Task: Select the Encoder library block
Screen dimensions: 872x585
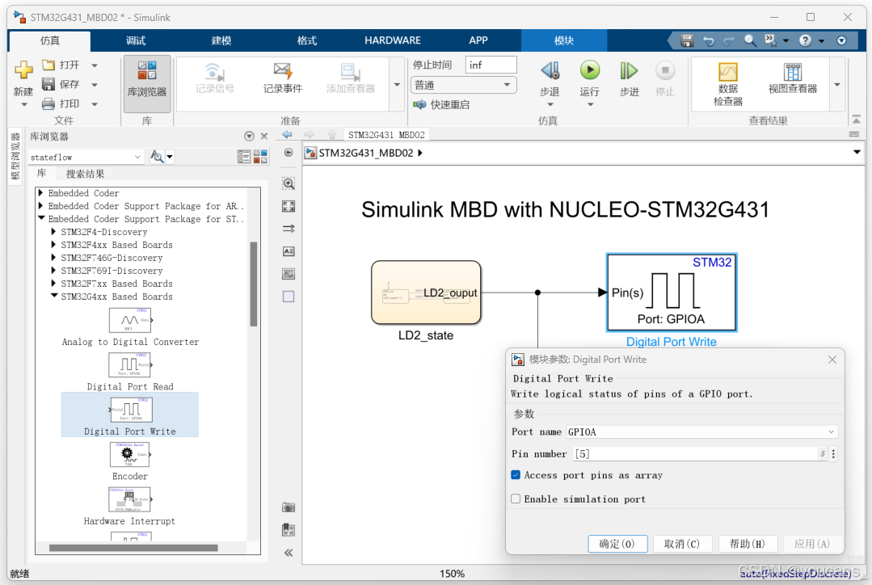Action: point(130,461)
